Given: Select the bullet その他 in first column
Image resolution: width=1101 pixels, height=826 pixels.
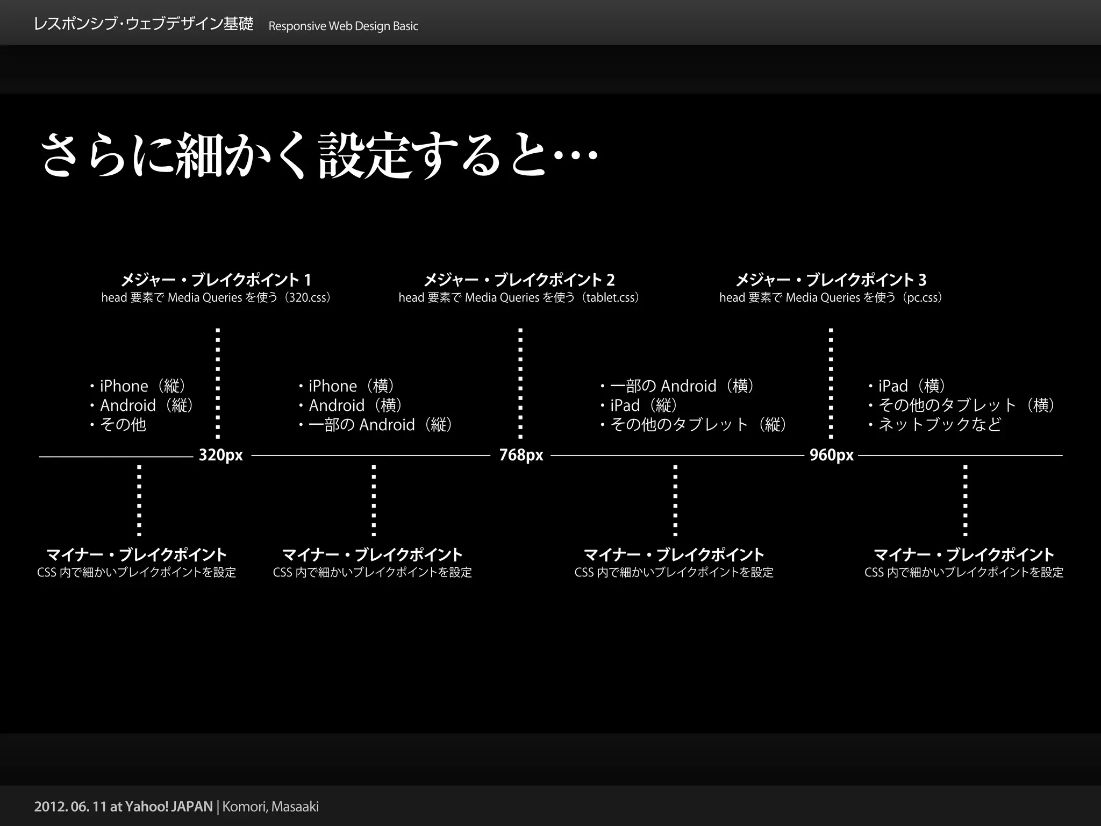Looking at the screenshot, I should click(117, 425).
